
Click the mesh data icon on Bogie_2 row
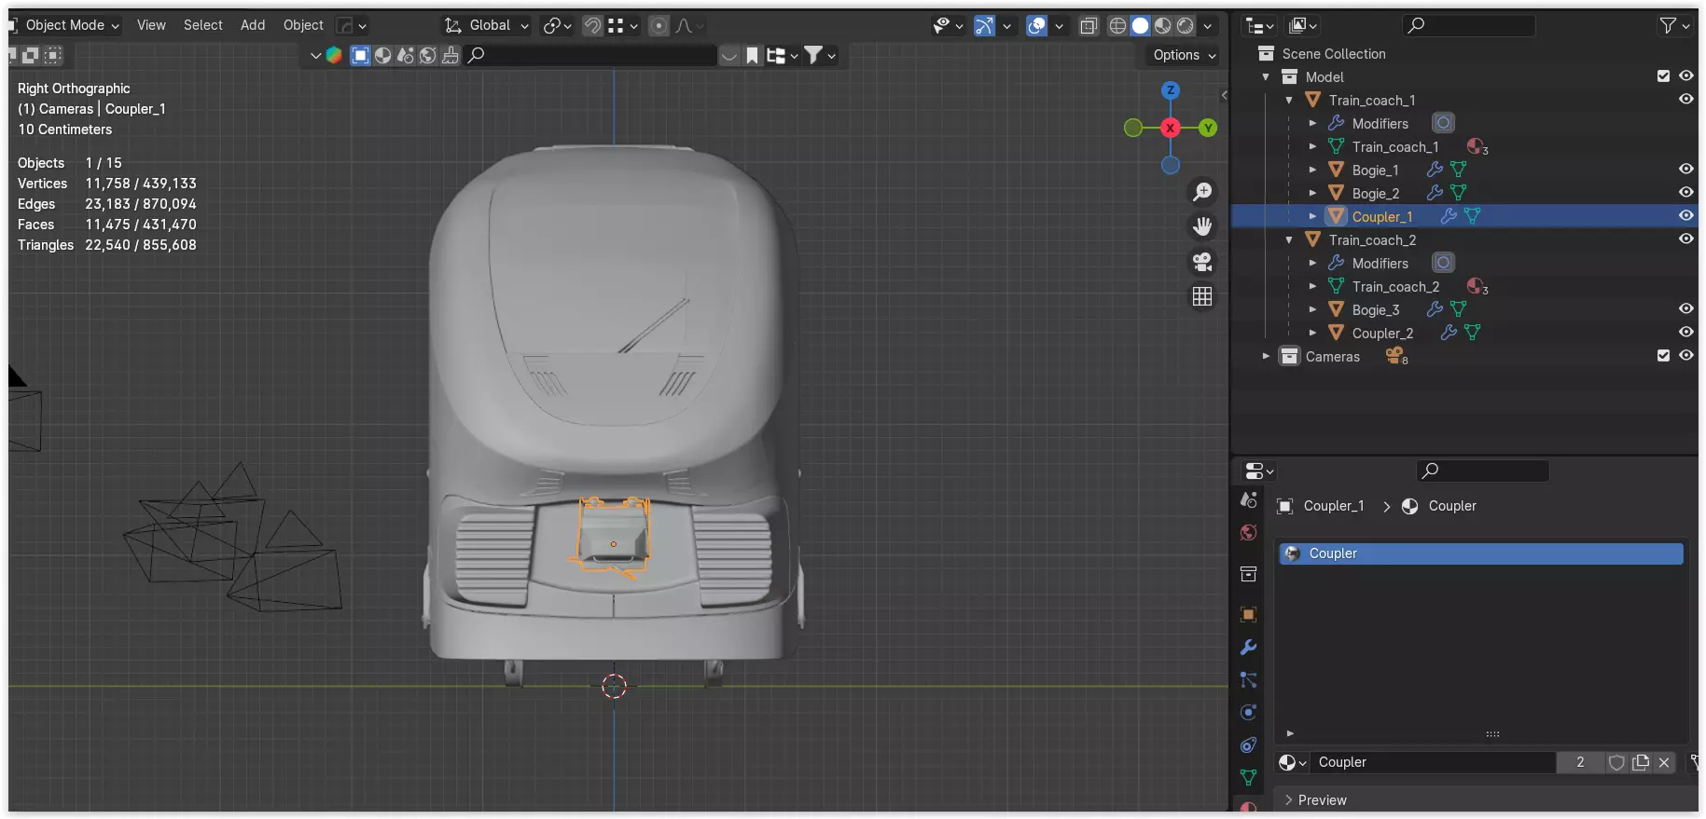point(1458,193)
